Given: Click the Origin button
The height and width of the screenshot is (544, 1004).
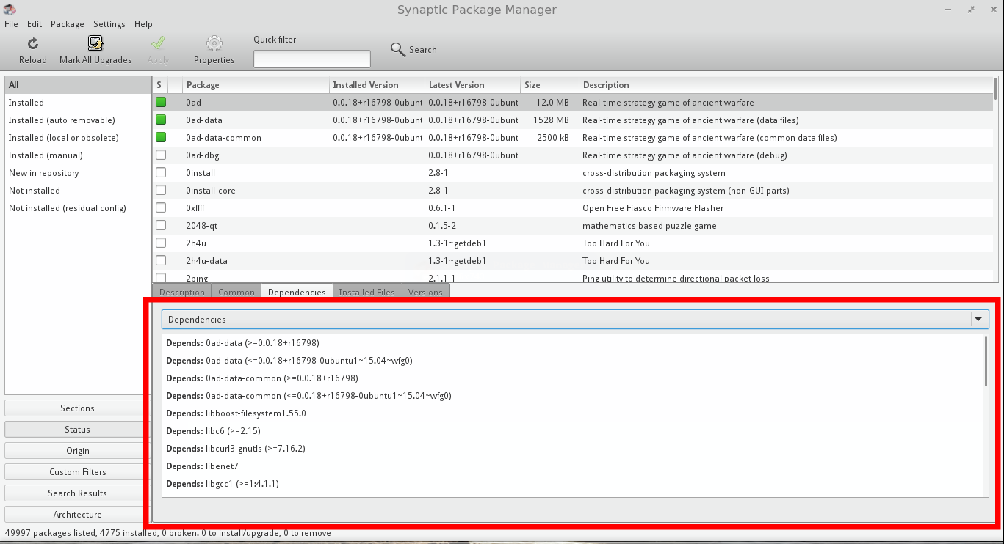Looking at the screenshot, I should 77,451.
